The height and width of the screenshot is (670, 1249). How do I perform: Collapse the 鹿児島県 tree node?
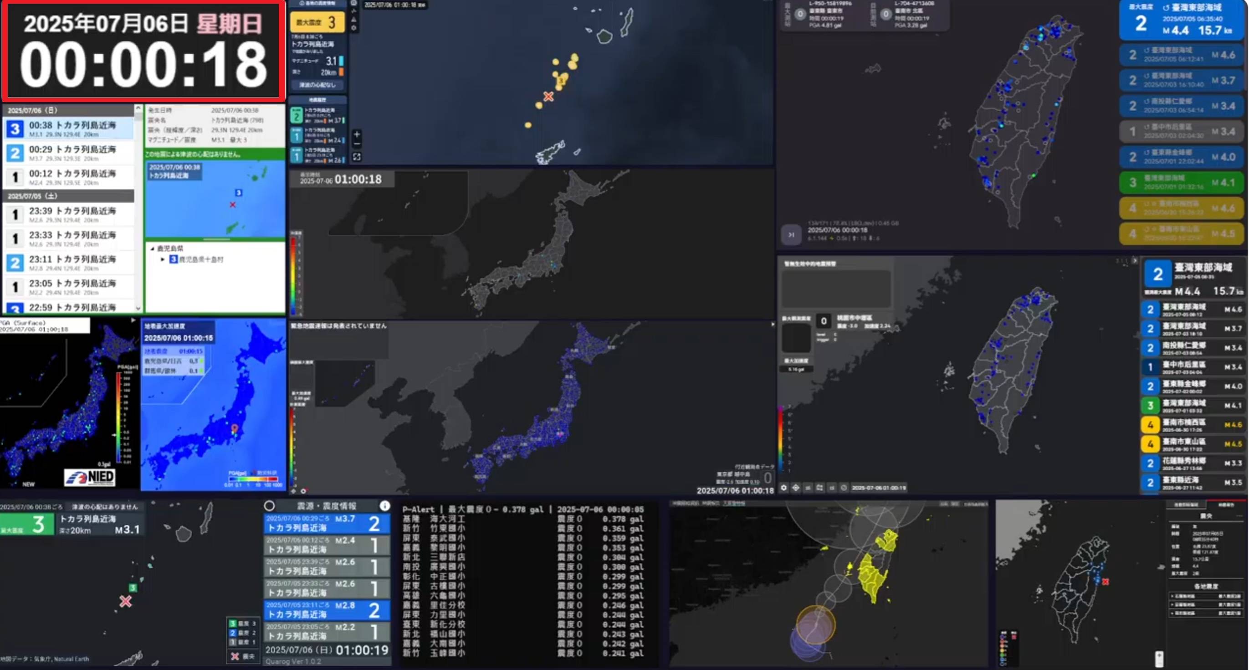pos(152,248)
